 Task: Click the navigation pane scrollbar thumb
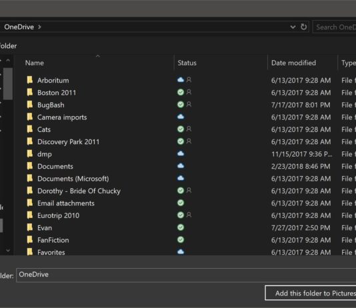8,84
